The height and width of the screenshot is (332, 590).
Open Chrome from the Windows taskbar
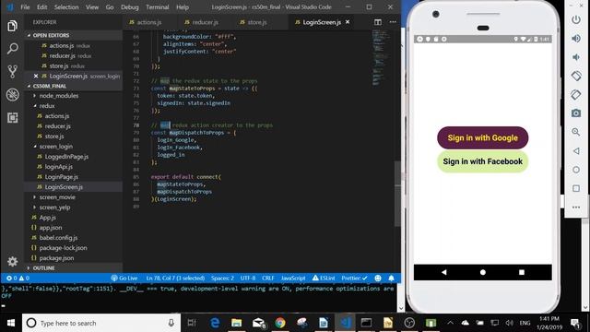click(280, 323)
